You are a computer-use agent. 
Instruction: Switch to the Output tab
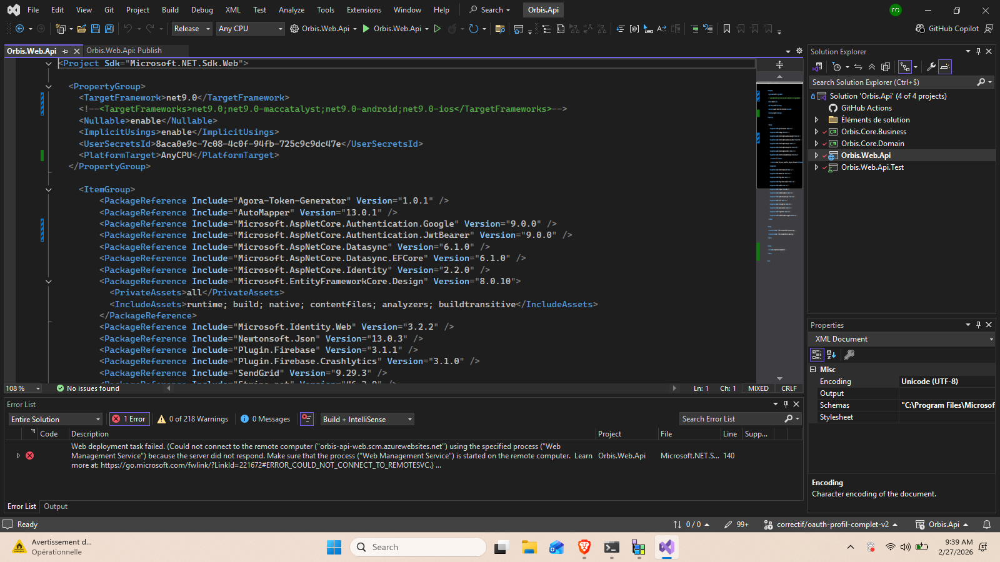55,506
